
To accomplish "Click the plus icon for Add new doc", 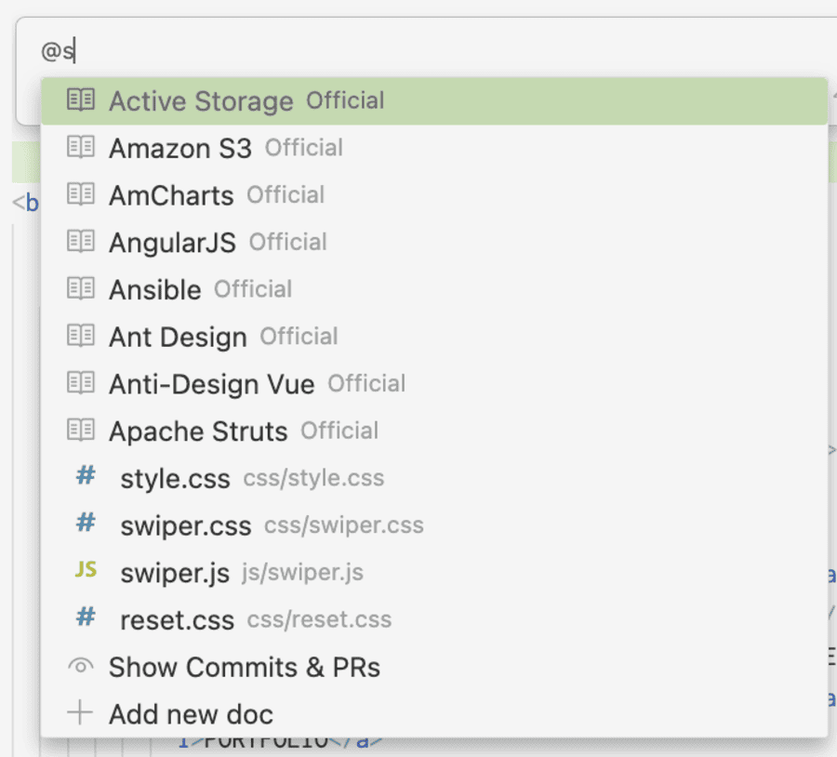I will (x=80, y=712).
